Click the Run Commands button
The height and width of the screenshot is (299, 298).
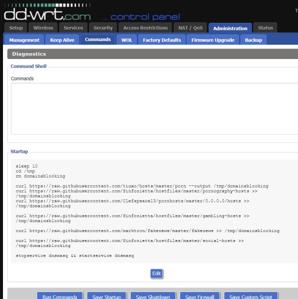(60, 296)
